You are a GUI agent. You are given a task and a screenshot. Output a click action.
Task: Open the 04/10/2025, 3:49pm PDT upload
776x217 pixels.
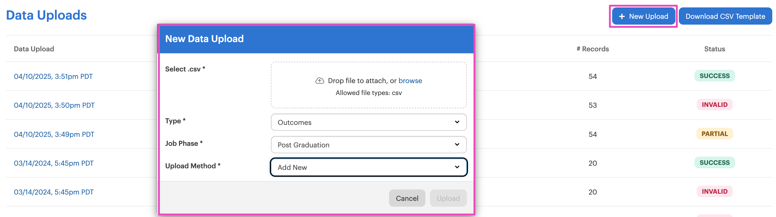[54, 134]
